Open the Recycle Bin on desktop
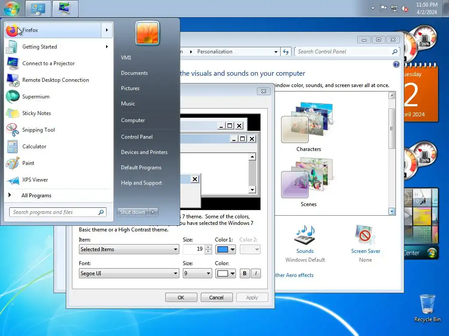Viewport: 449px width, 336px height. tap(427, 308)
